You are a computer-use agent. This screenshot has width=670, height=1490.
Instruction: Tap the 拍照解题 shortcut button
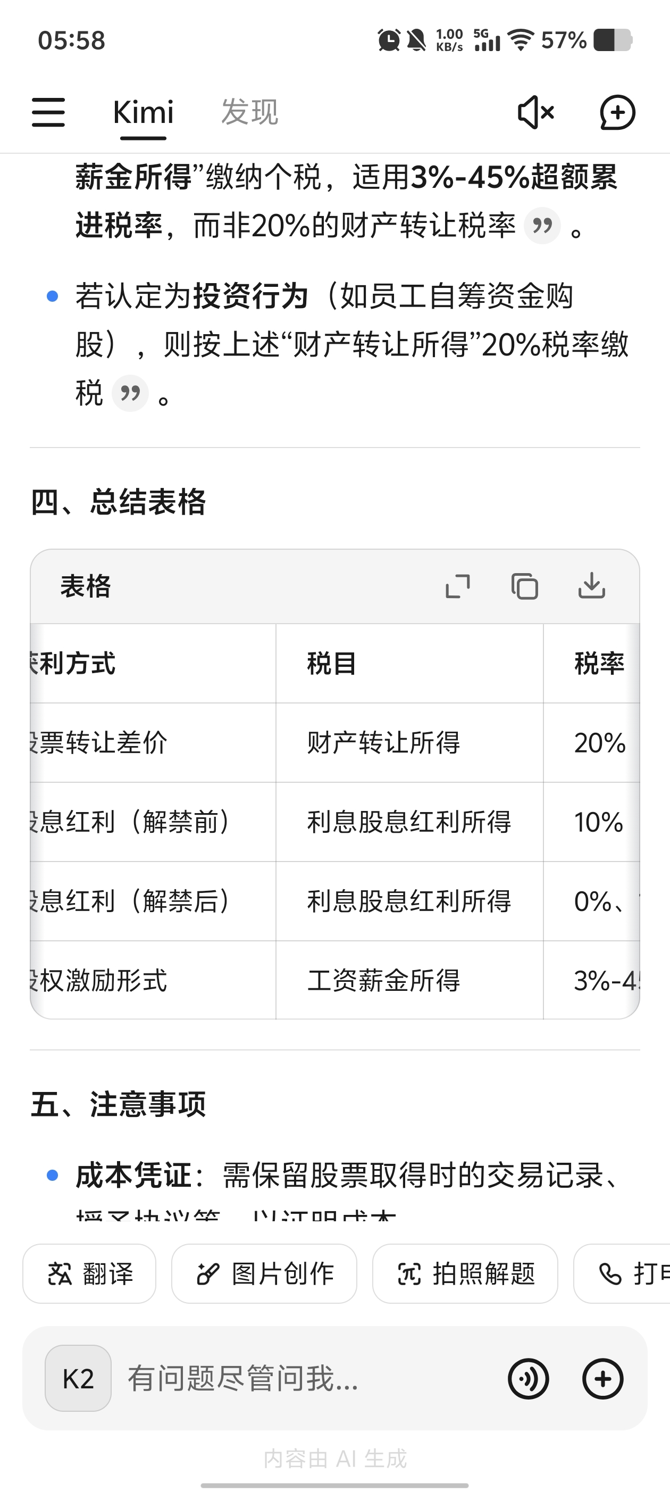point(465,1273)
